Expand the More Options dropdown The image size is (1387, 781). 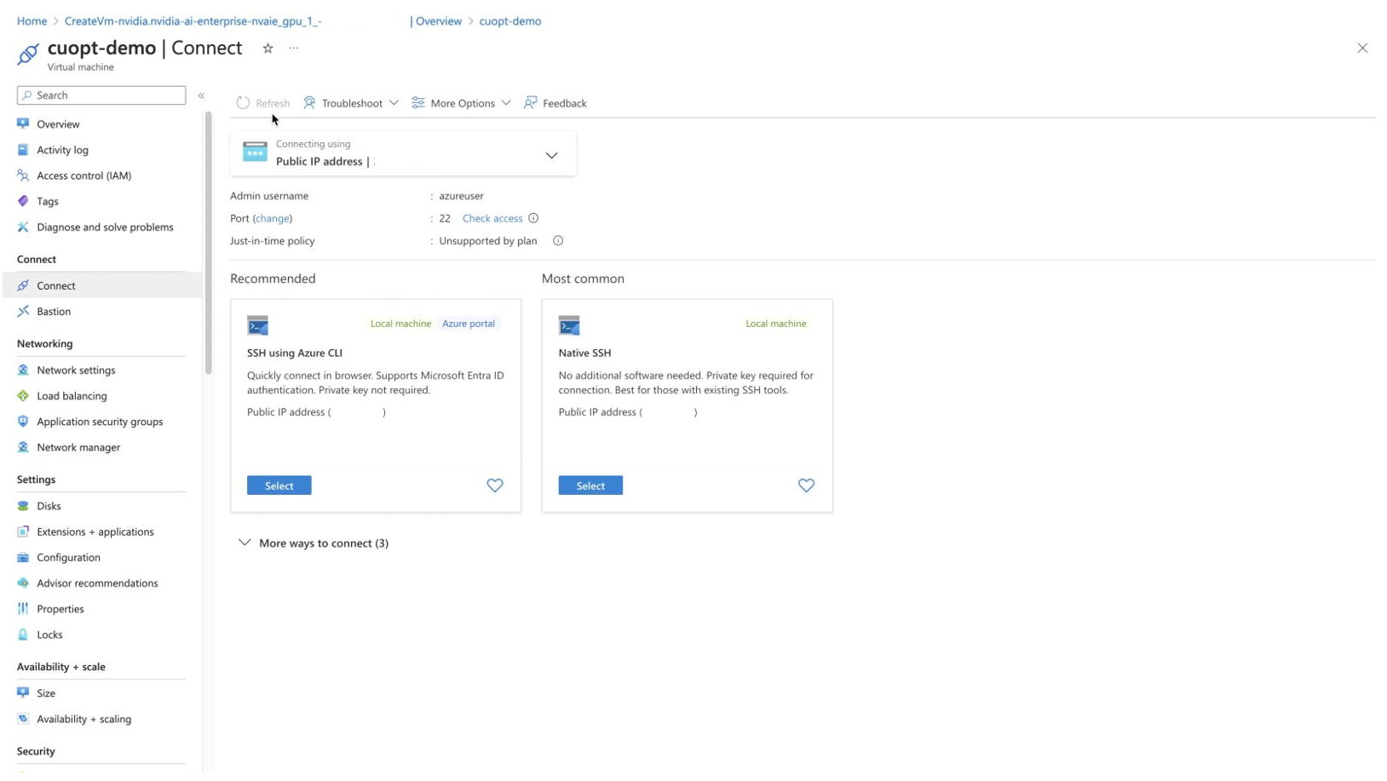click(462, 103)
